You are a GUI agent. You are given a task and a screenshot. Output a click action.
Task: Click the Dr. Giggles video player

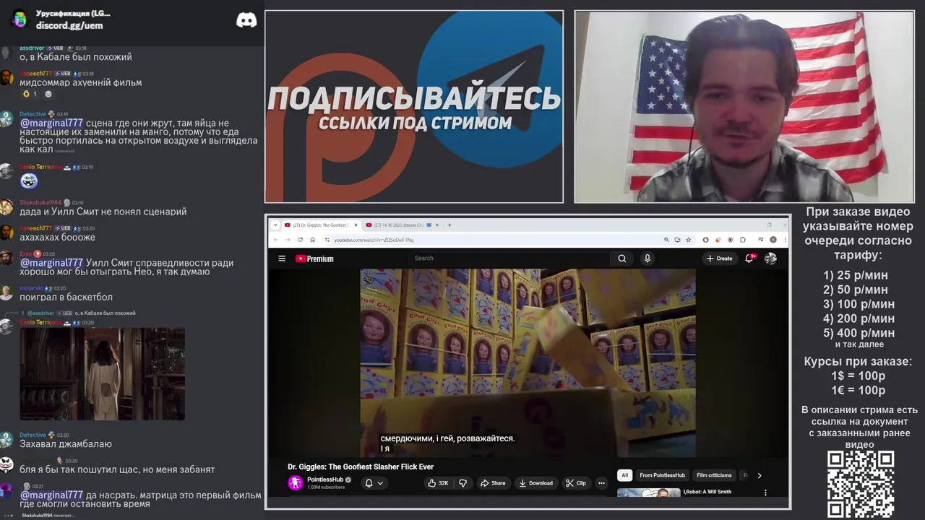pyautogui.click(x=528, y=363)
